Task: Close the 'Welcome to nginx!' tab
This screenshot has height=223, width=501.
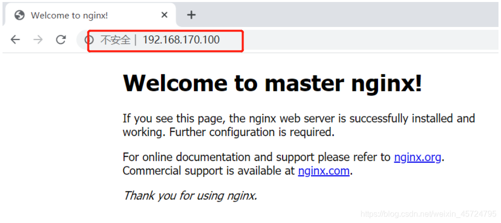Action: (x=164, y=15)
